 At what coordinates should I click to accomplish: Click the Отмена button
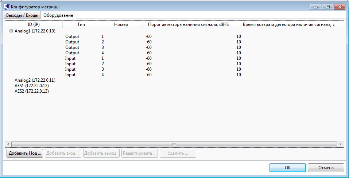pos(326,168)
